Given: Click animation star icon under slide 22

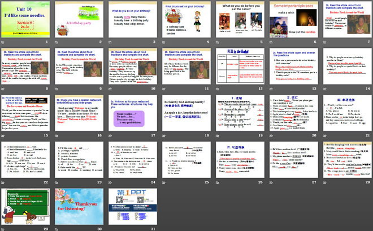Looking at the screenshot, I should tap(3, 183).
